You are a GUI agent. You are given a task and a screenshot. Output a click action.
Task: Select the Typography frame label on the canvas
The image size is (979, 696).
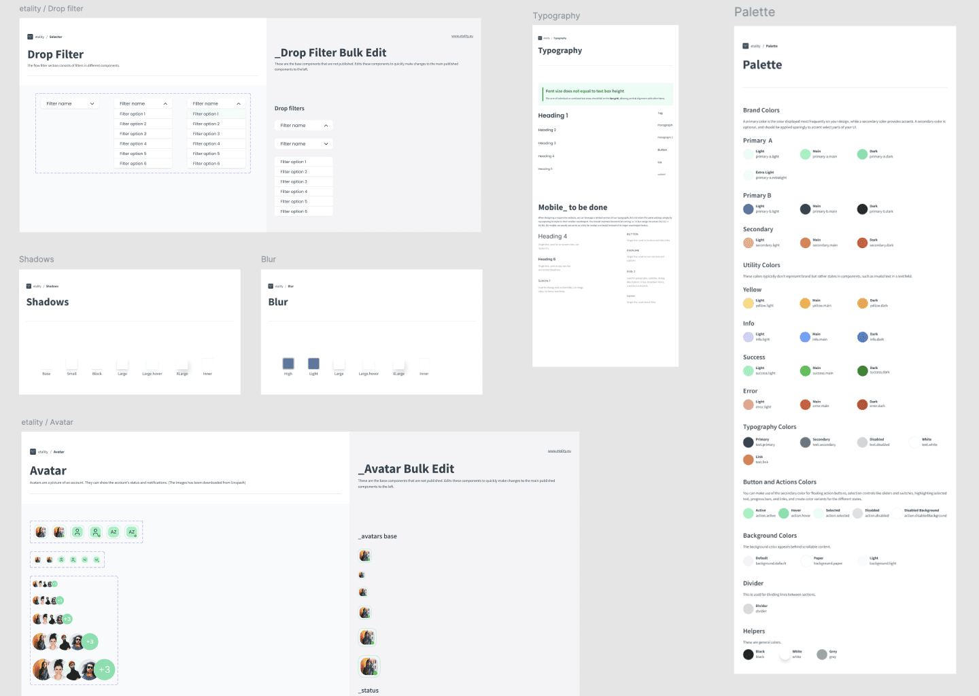556,16
